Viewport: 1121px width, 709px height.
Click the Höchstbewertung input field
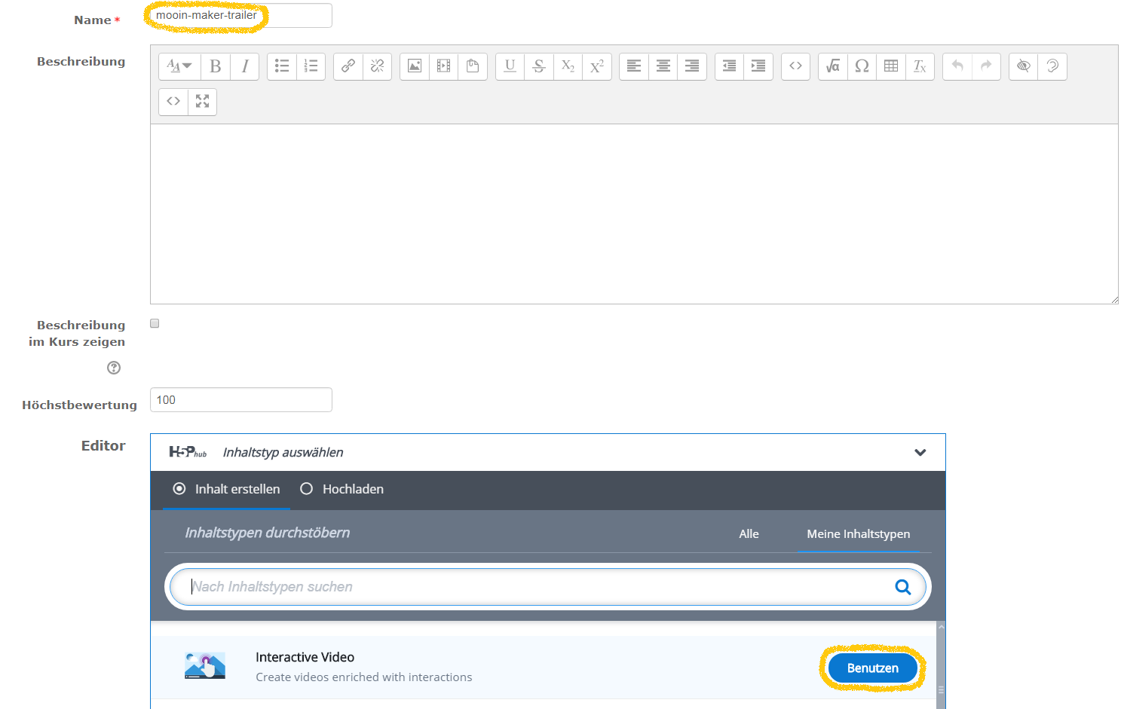(x=241, y=400)
